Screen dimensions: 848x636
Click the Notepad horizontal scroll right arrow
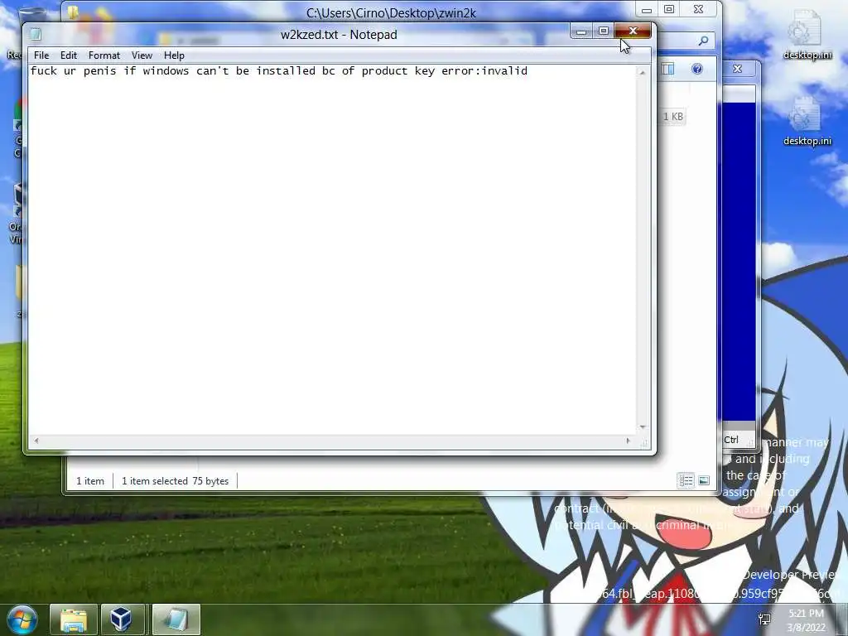click(x=628, y=441)
